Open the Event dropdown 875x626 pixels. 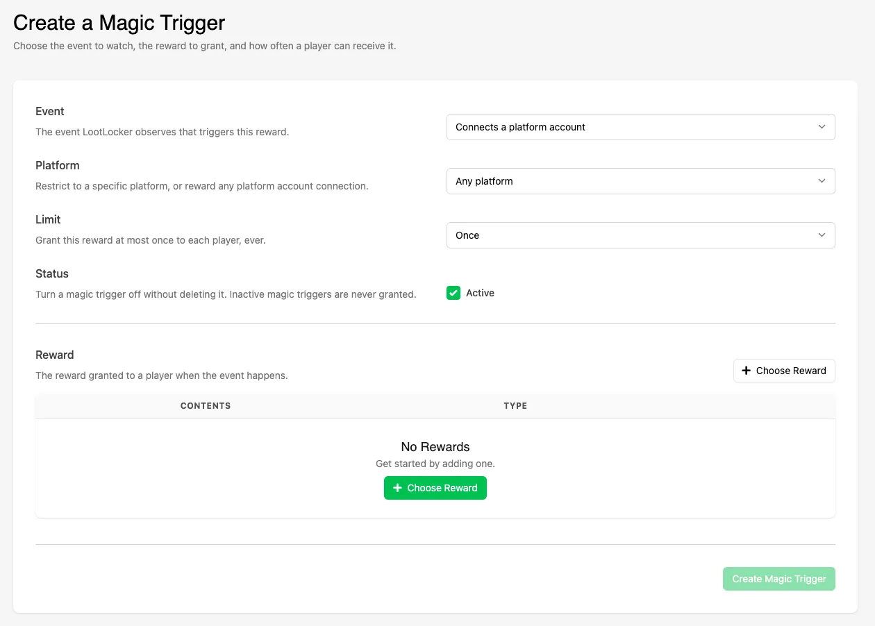click(640, 127)
